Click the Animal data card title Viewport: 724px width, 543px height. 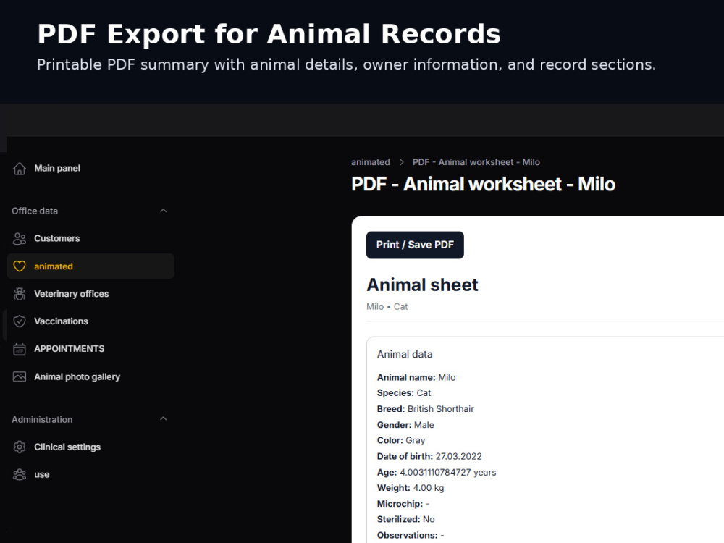tap(405, 354)
